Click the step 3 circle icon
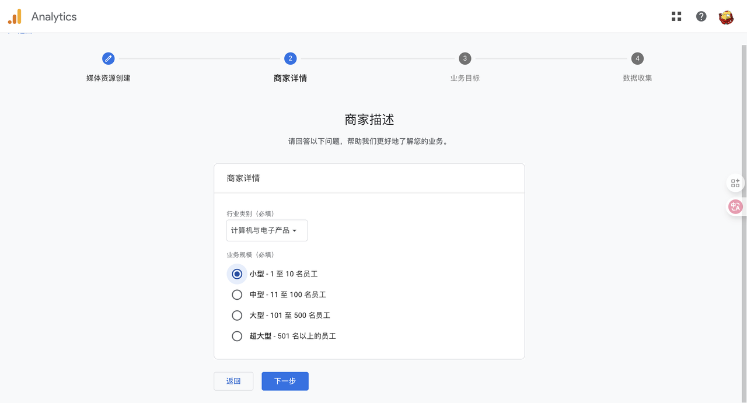 465,58
